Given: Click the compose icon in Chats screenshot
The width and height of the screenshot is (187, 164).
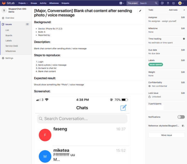Looking at the screenshot, I should (x=123, y=108).
